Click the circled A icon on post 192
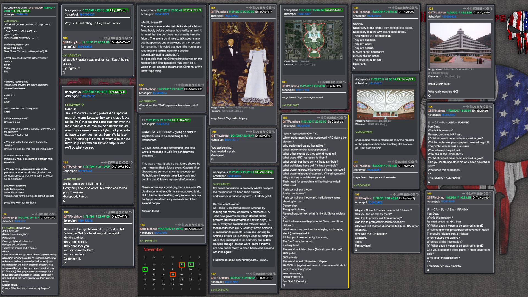The width and height of the screenshot is (528, 297). (x=414, y=194)
